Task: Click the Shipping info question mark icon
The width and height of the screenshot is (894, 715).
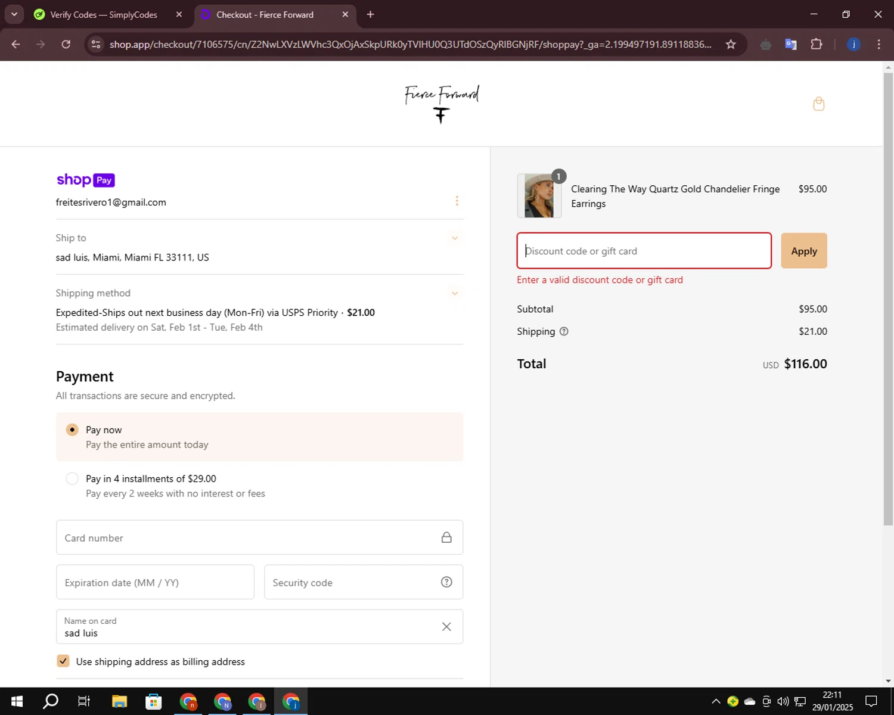Action: (564, 331)
